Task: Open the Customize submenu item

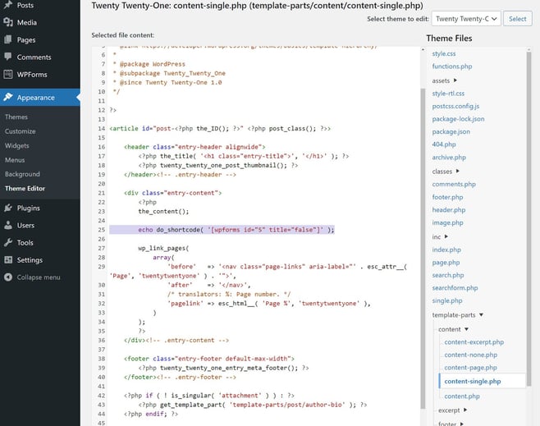Action: tap(20, 131)
